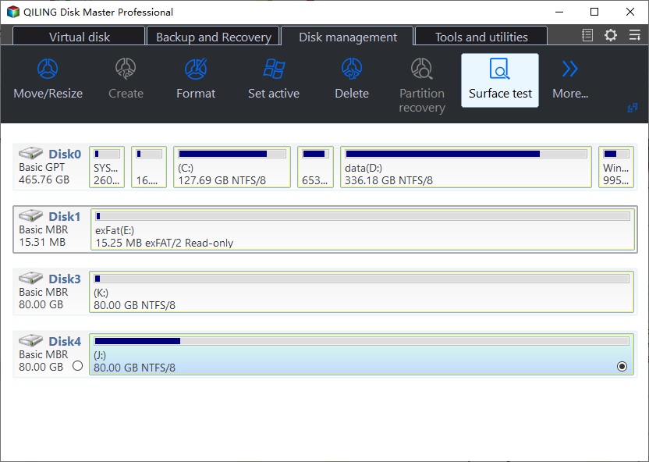649x462 pixels.
Task: Click the QILING app logo icon
Action: click(x=12, y=12)
